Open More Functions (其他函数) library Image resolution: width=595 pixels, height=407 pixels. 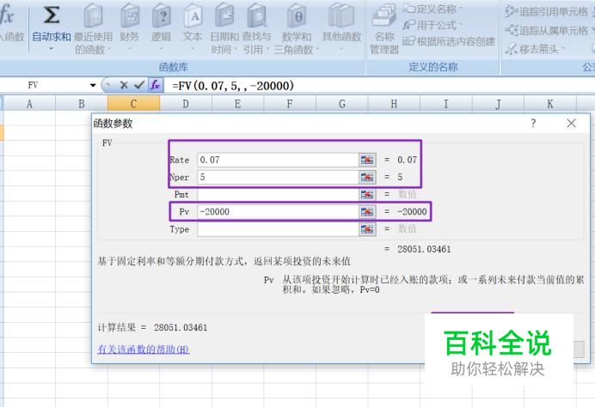pos(341,27)
